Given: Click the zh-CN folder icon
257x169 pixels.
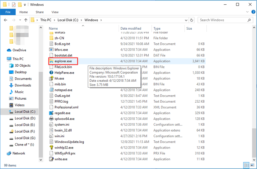Looking at the screenshot, I should [x=51, y=38].
